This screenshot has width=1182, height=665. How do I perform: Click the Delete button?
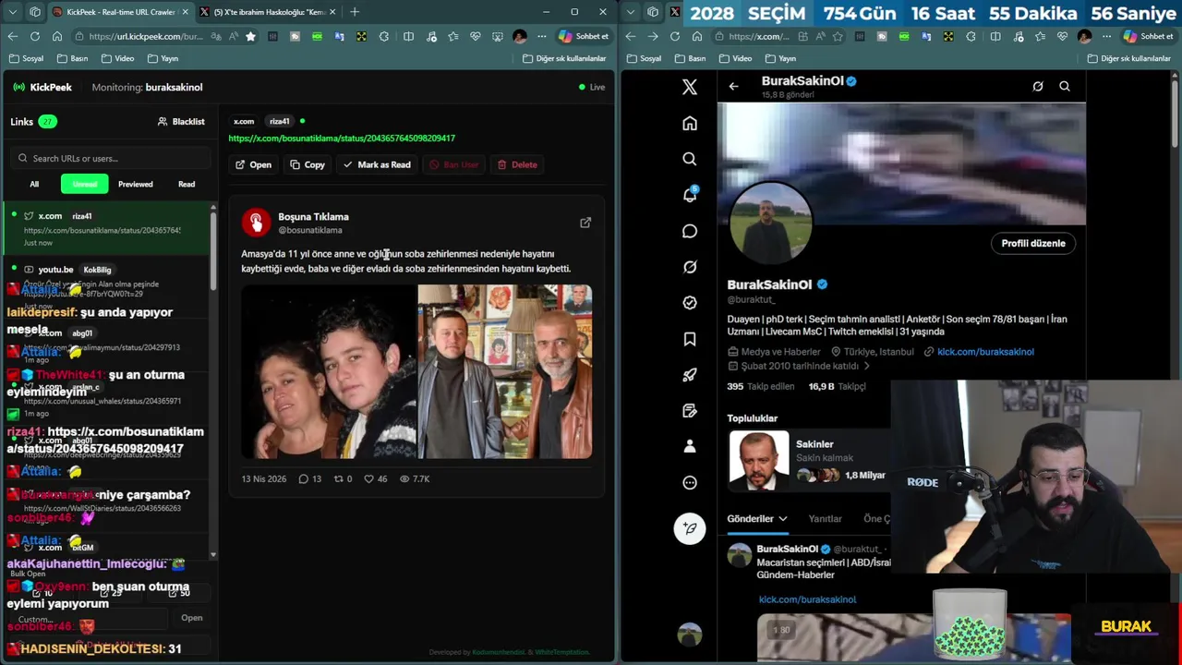point(517,164)
